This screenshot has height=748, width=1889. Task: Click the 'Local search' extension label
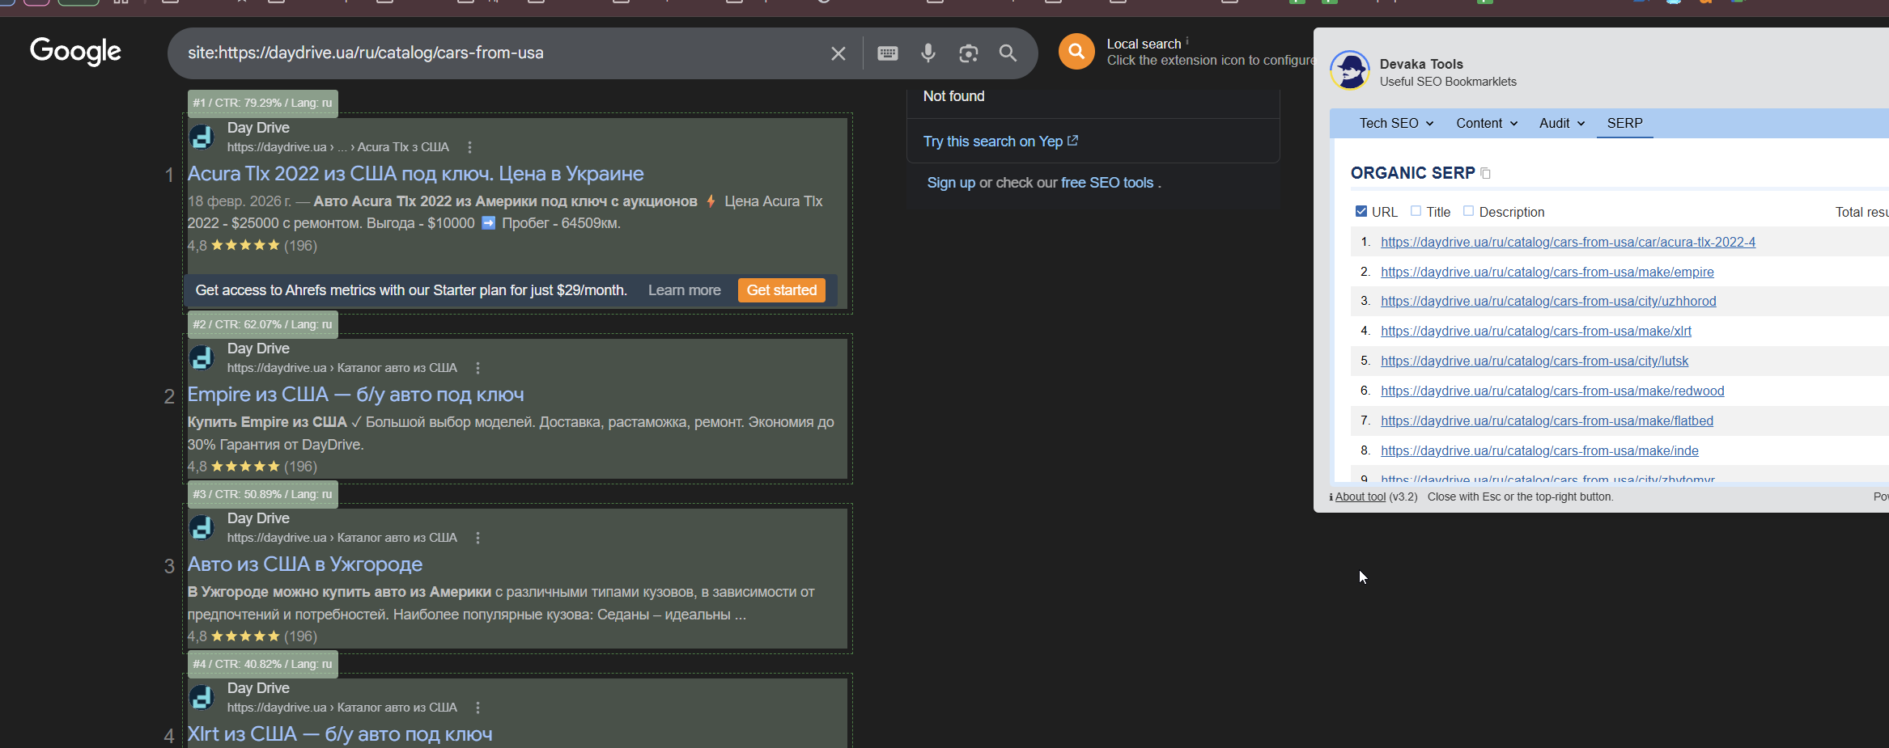1144,44
